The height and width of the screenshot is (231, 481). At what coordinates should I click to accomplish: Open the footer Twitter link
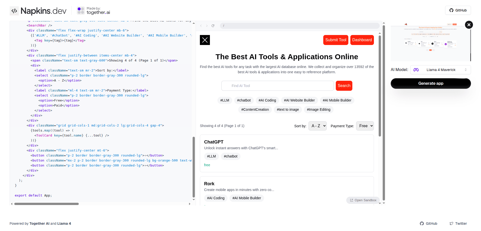point(458,223)
